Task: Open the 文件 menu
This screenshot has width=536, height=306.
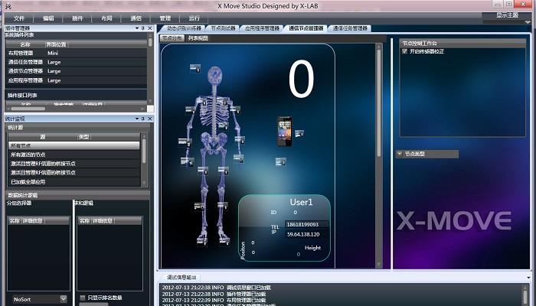Action: tap(19, 18)
